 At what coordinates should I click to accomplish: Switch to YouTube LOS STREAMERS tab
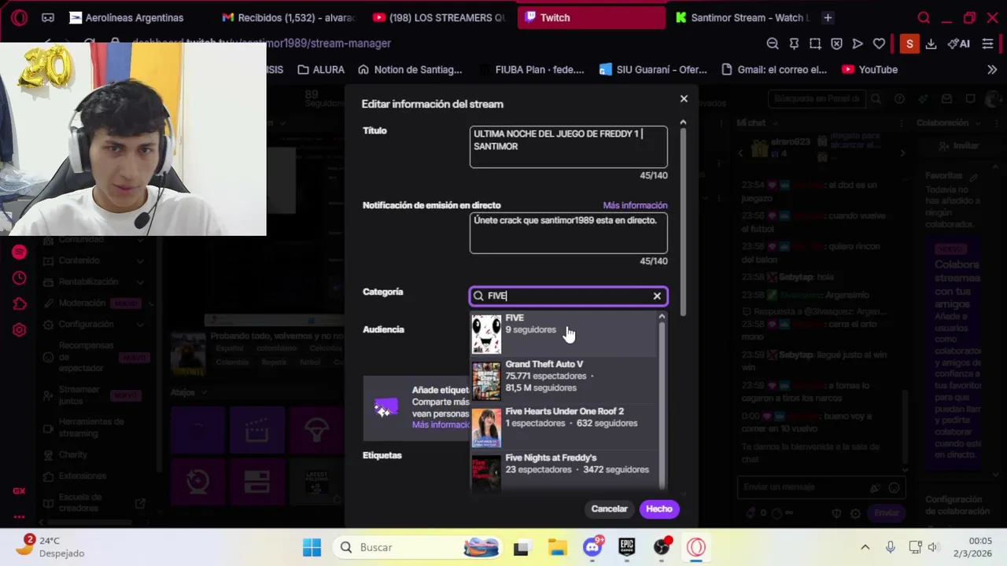point(439,17)
